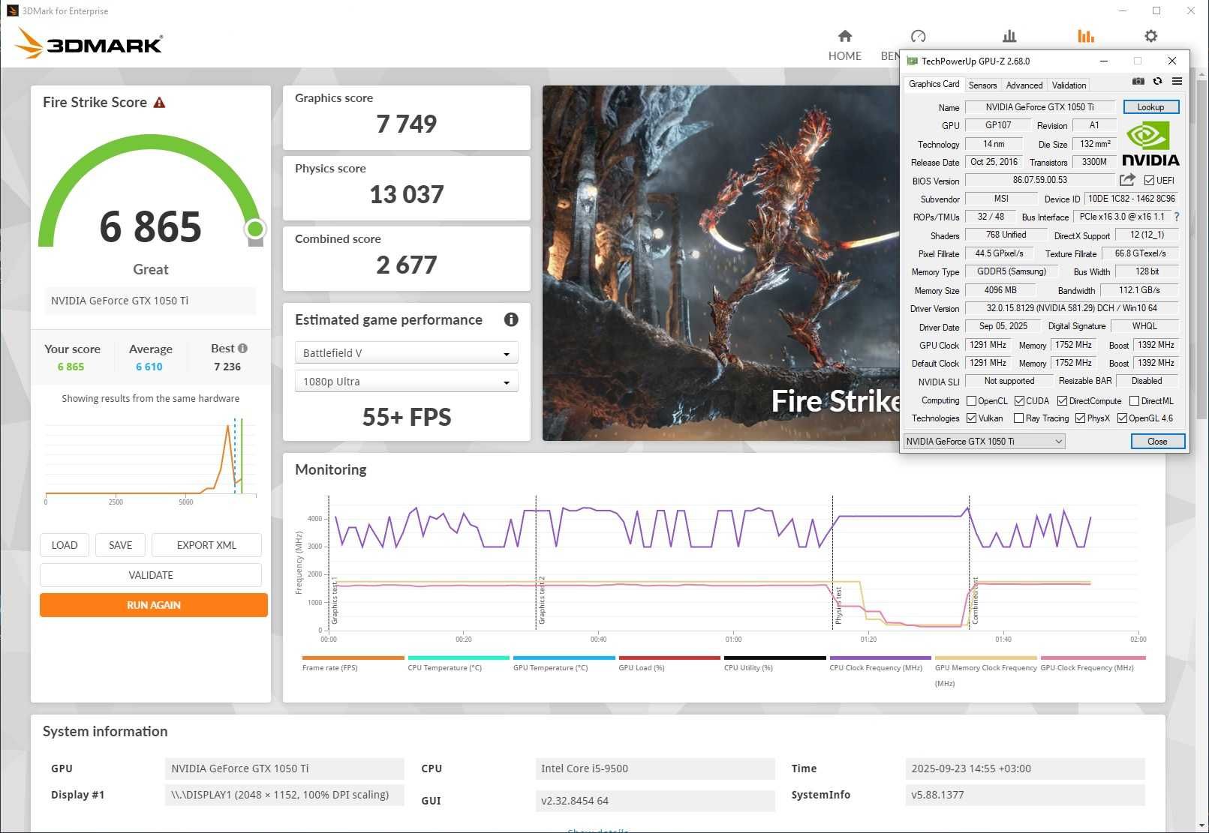Take a GPU-Z screenshot with camera icon
Image resolution: width=1209 pixels, height=833 pixels.
tap(1138, 81)
